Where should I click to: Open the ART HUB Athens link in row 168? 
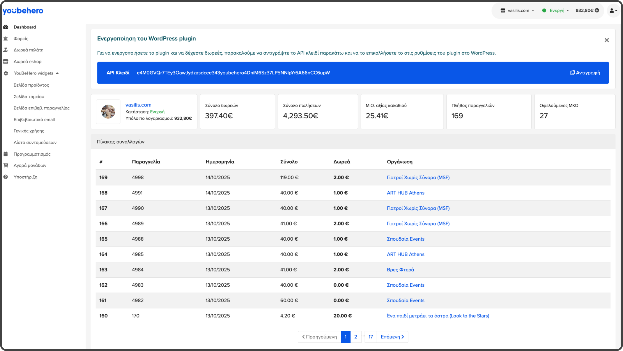coord(405,193)
